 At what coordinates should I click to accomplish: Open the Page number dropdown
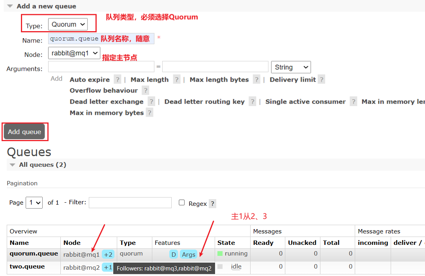pos(34,203)
